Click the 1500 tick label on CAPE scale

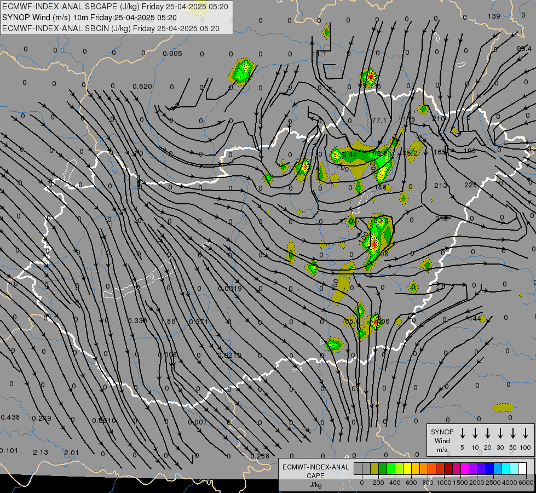pyautogui.click(x=460, y=483)
